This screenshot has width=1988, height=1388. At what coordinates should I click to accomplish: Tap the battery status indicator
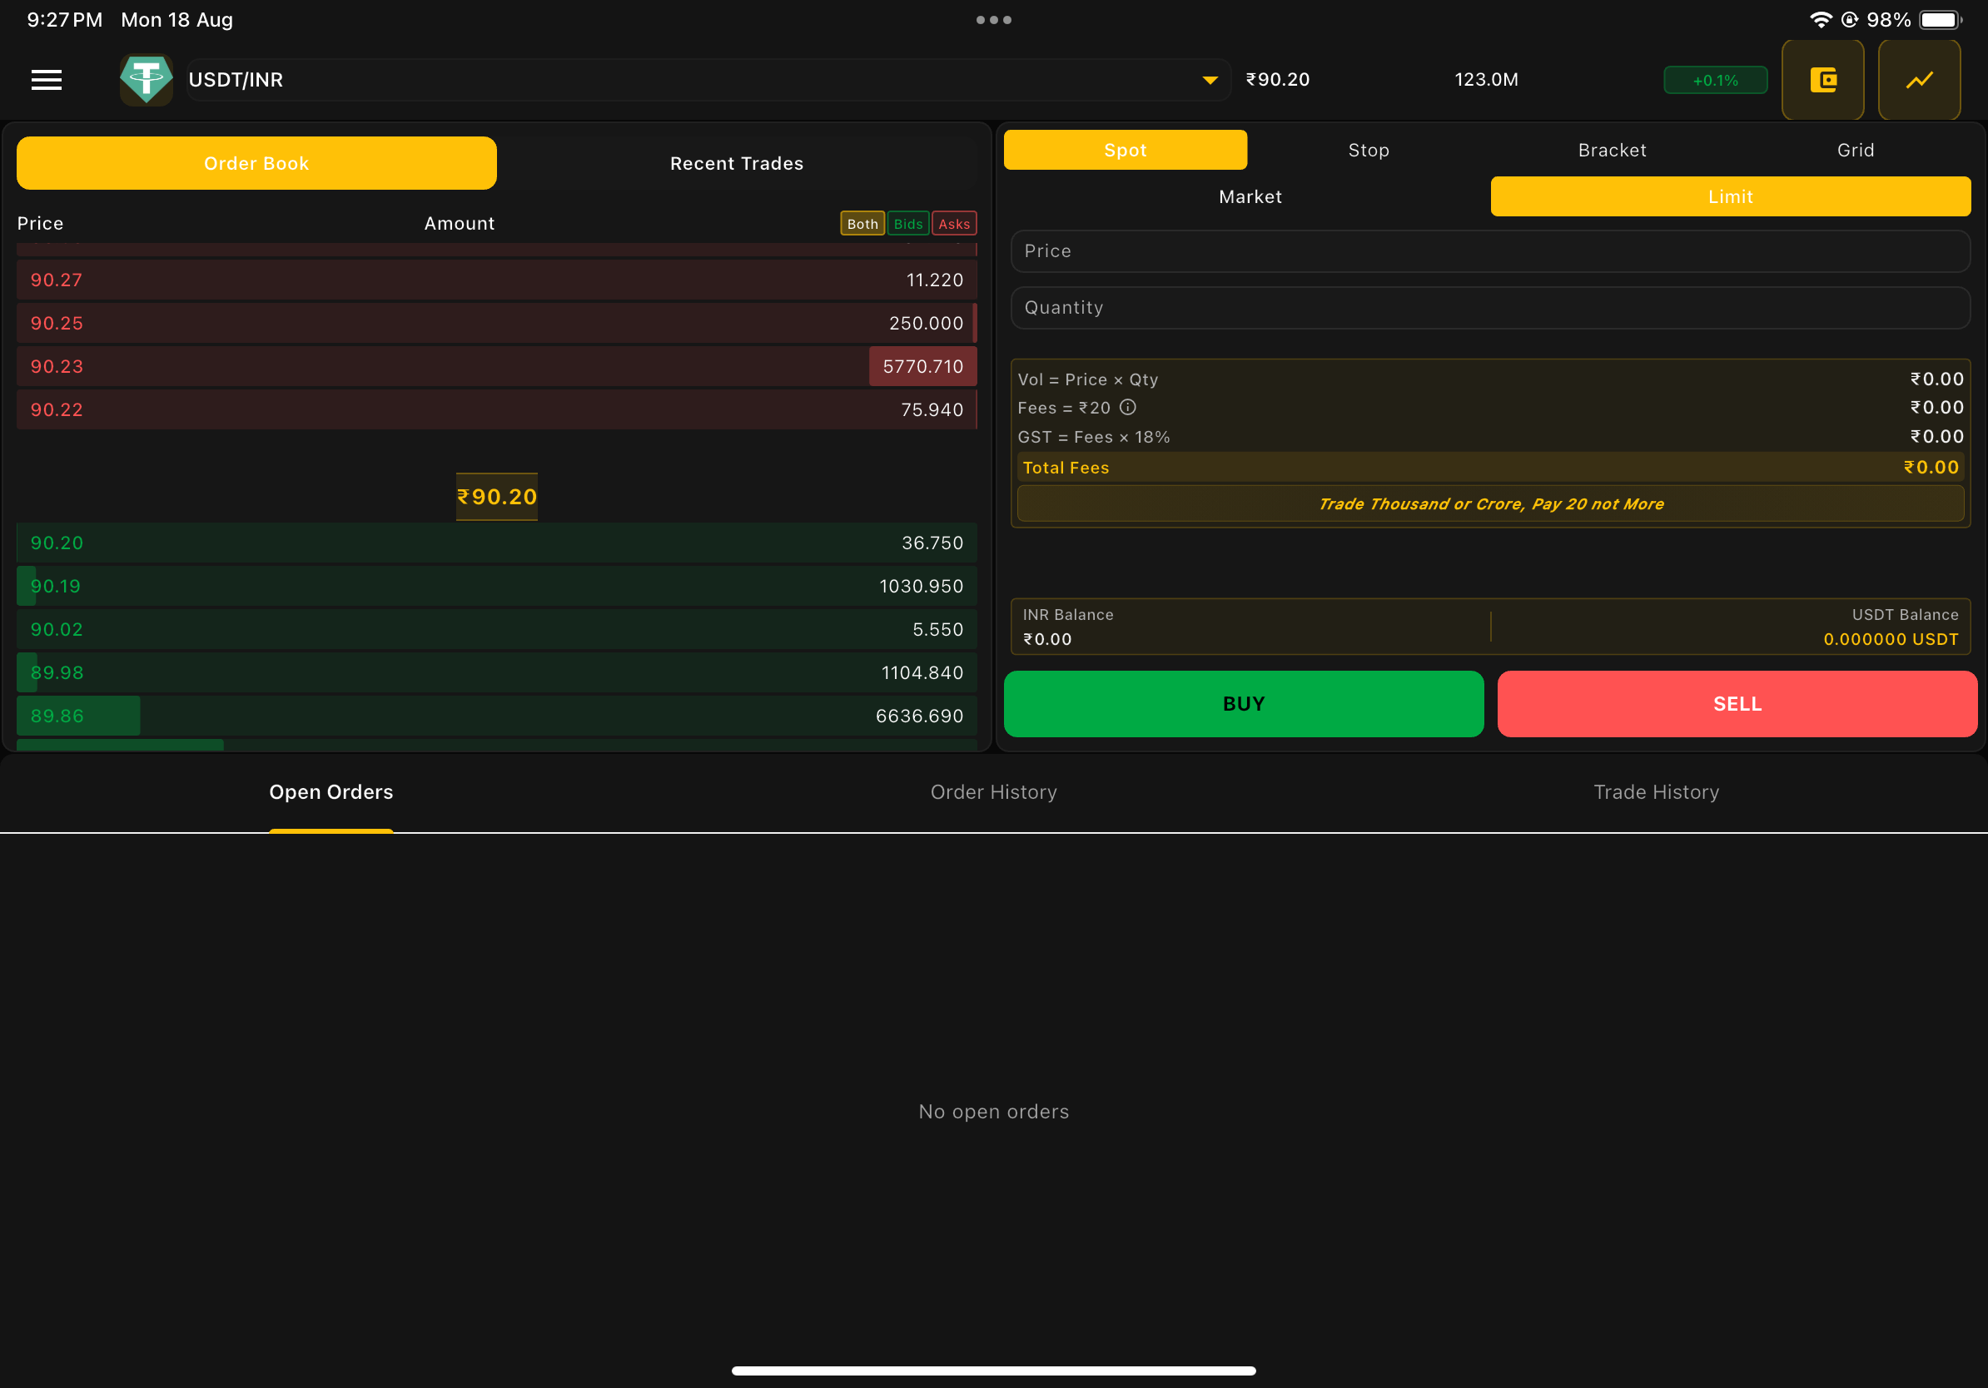click(x=1940, y=20)
